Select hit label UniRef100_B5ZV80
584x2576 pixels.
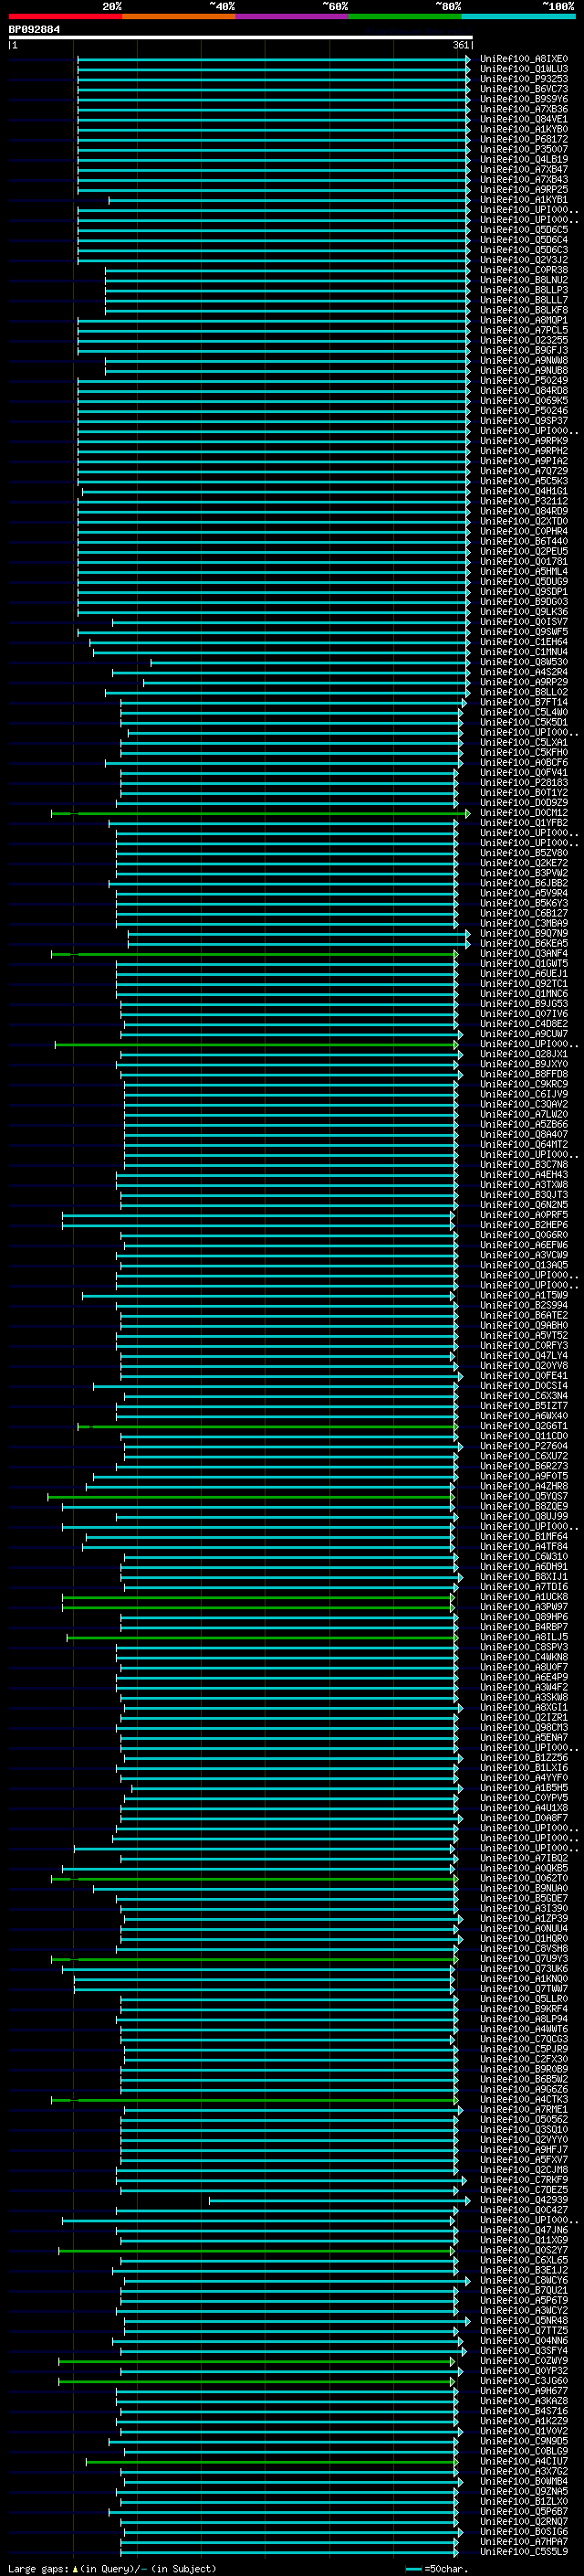point(523,853)
